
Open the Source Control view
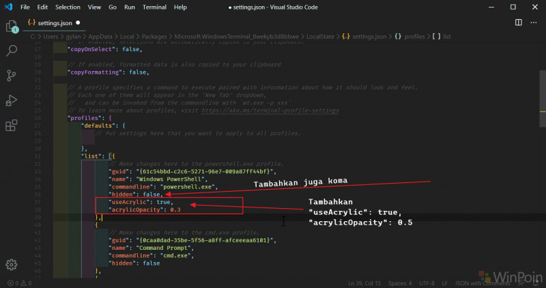pos(12,76)
